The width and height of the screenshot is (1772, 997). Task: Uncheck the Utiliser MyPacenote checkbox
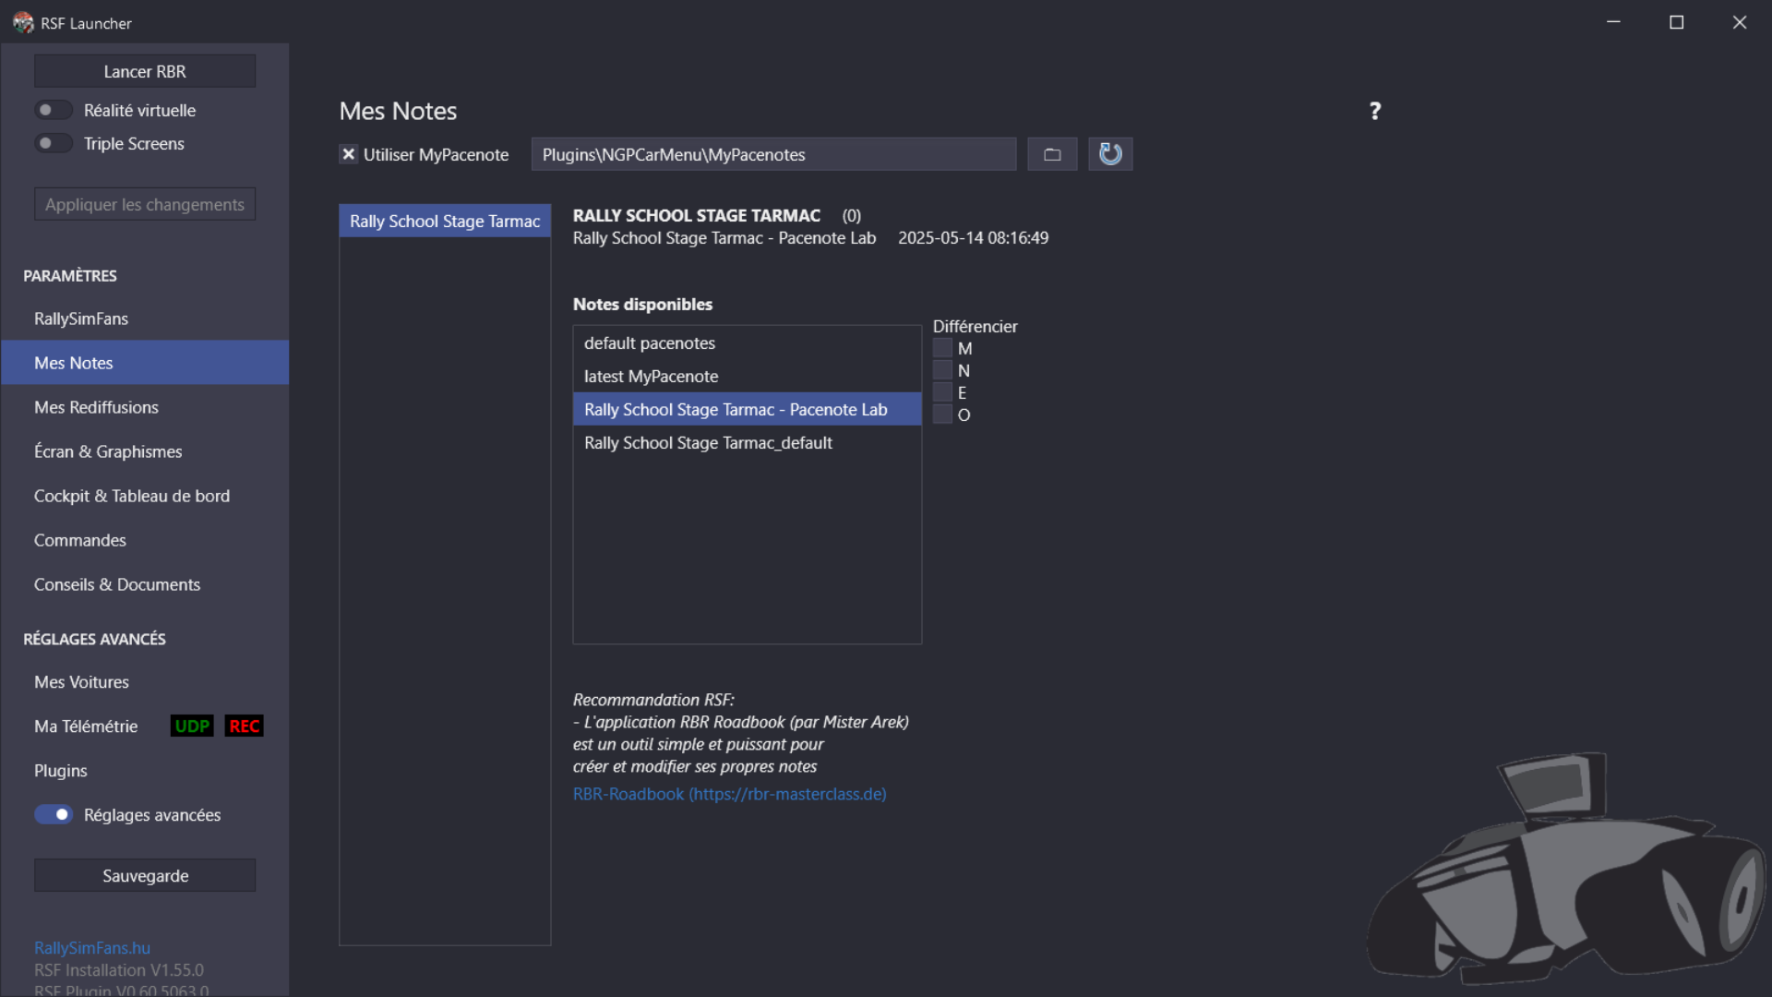349,154
